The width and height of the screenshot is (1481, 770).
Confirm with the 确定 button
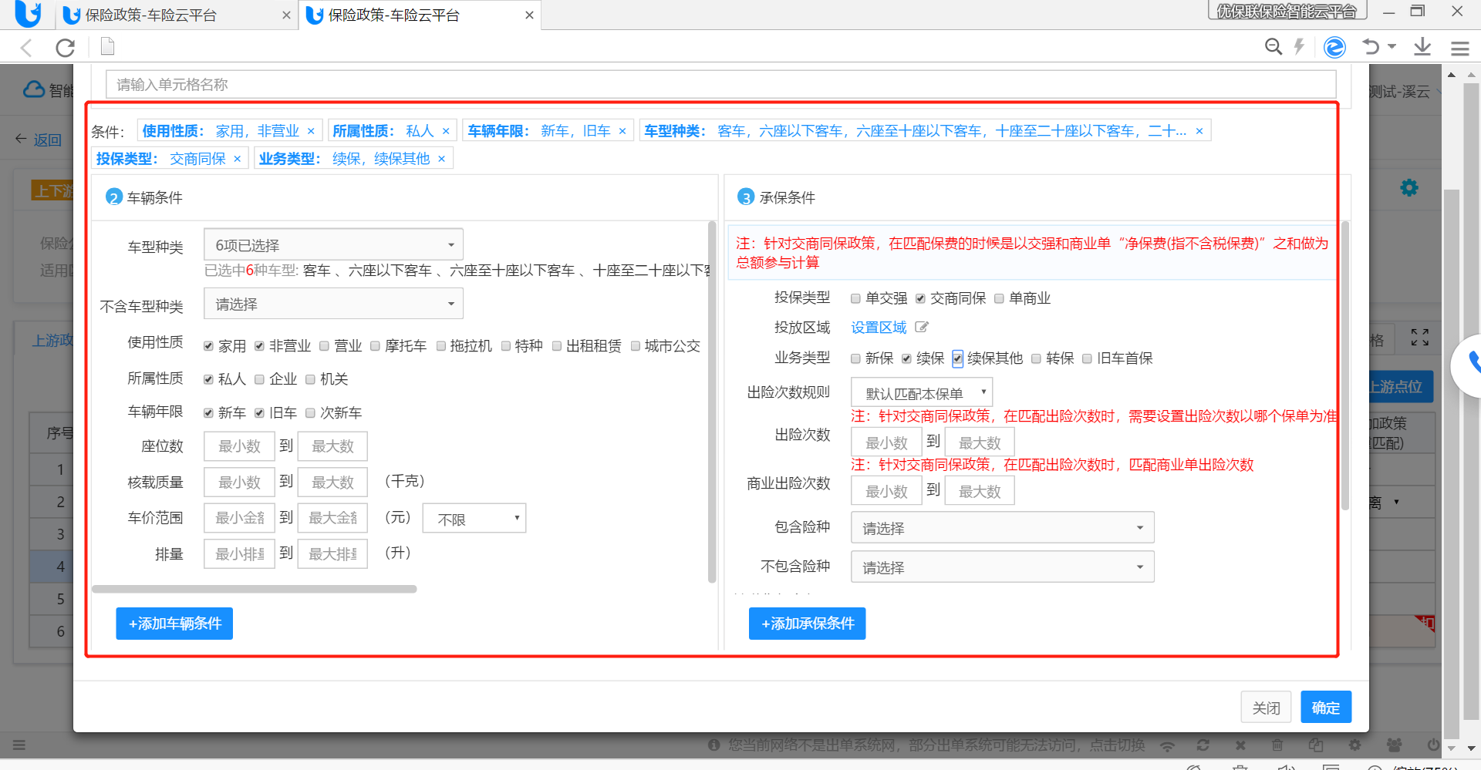point(1326,708)
